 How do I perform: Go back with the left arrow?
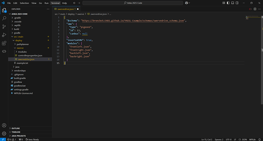tap(74, 3)
